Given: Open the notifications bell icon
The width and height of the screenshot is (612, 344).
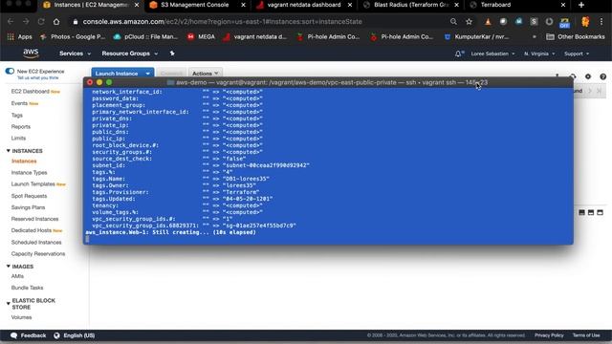Looking at the screenshot, I should 459,54.
